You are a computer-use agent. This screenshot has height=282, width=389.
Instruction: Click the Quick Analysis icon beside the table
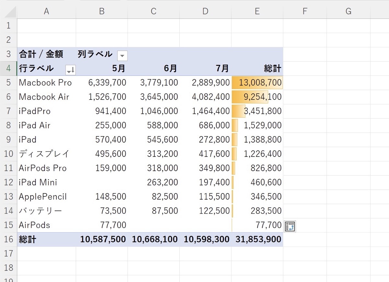tap(290, 227)
